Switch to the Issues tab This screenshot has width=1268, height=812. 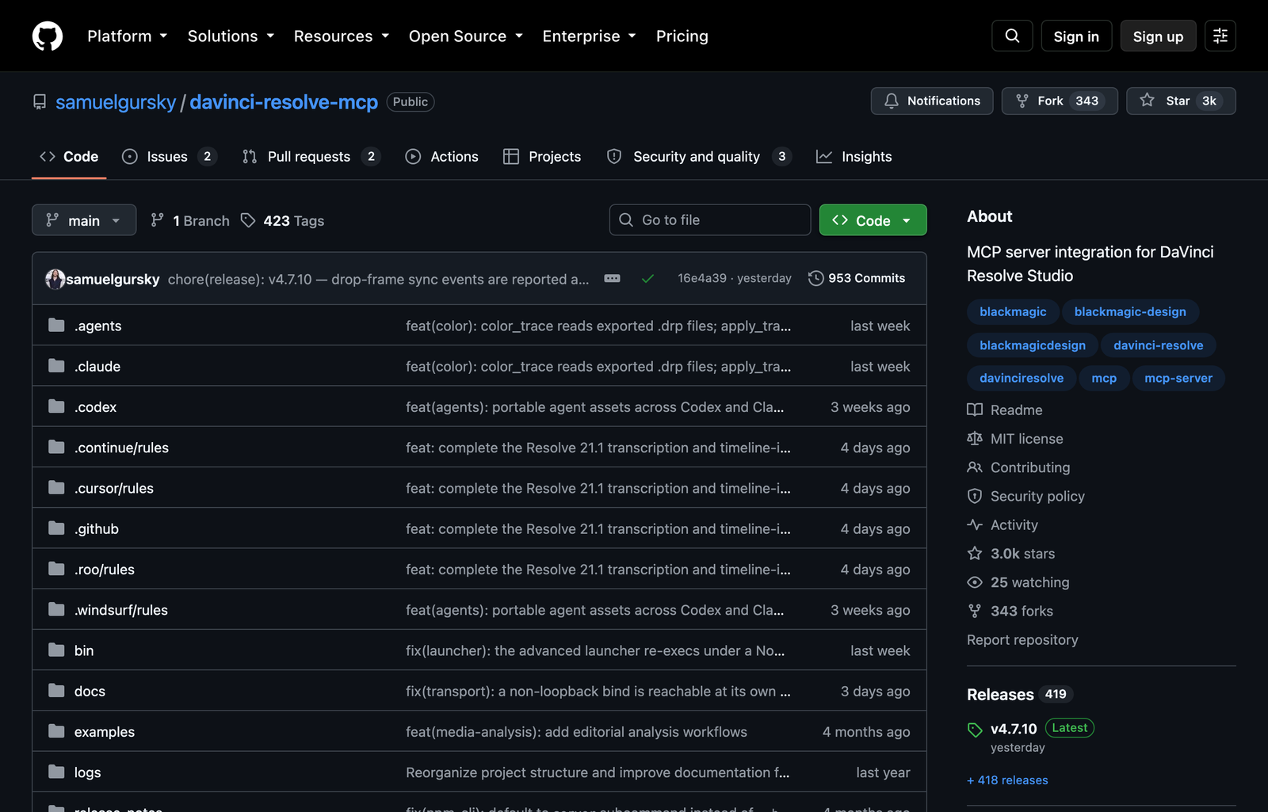tap(169, 157)
